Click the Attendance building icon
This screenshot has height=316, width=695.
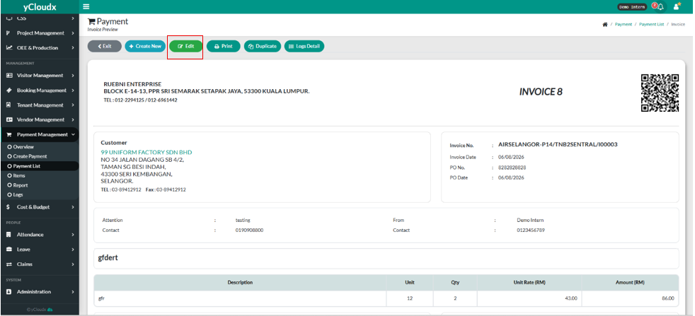coord(9,235)
